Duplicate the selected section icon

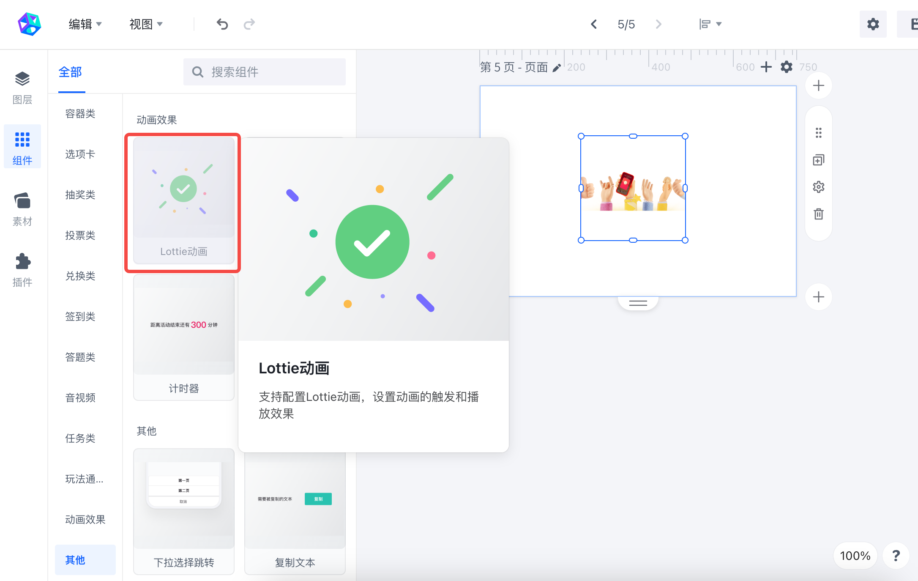(x=819, y=160)
